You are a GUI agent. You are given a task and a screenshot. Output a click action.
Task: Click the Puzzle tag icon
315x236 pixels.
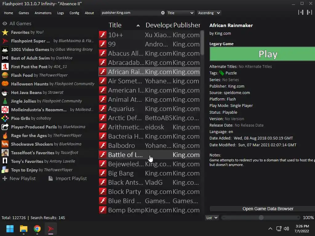(x=222, y=73)
